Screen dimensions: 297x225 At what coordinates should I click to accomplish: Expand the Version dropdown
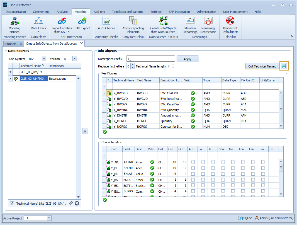(x=74, y=59)
